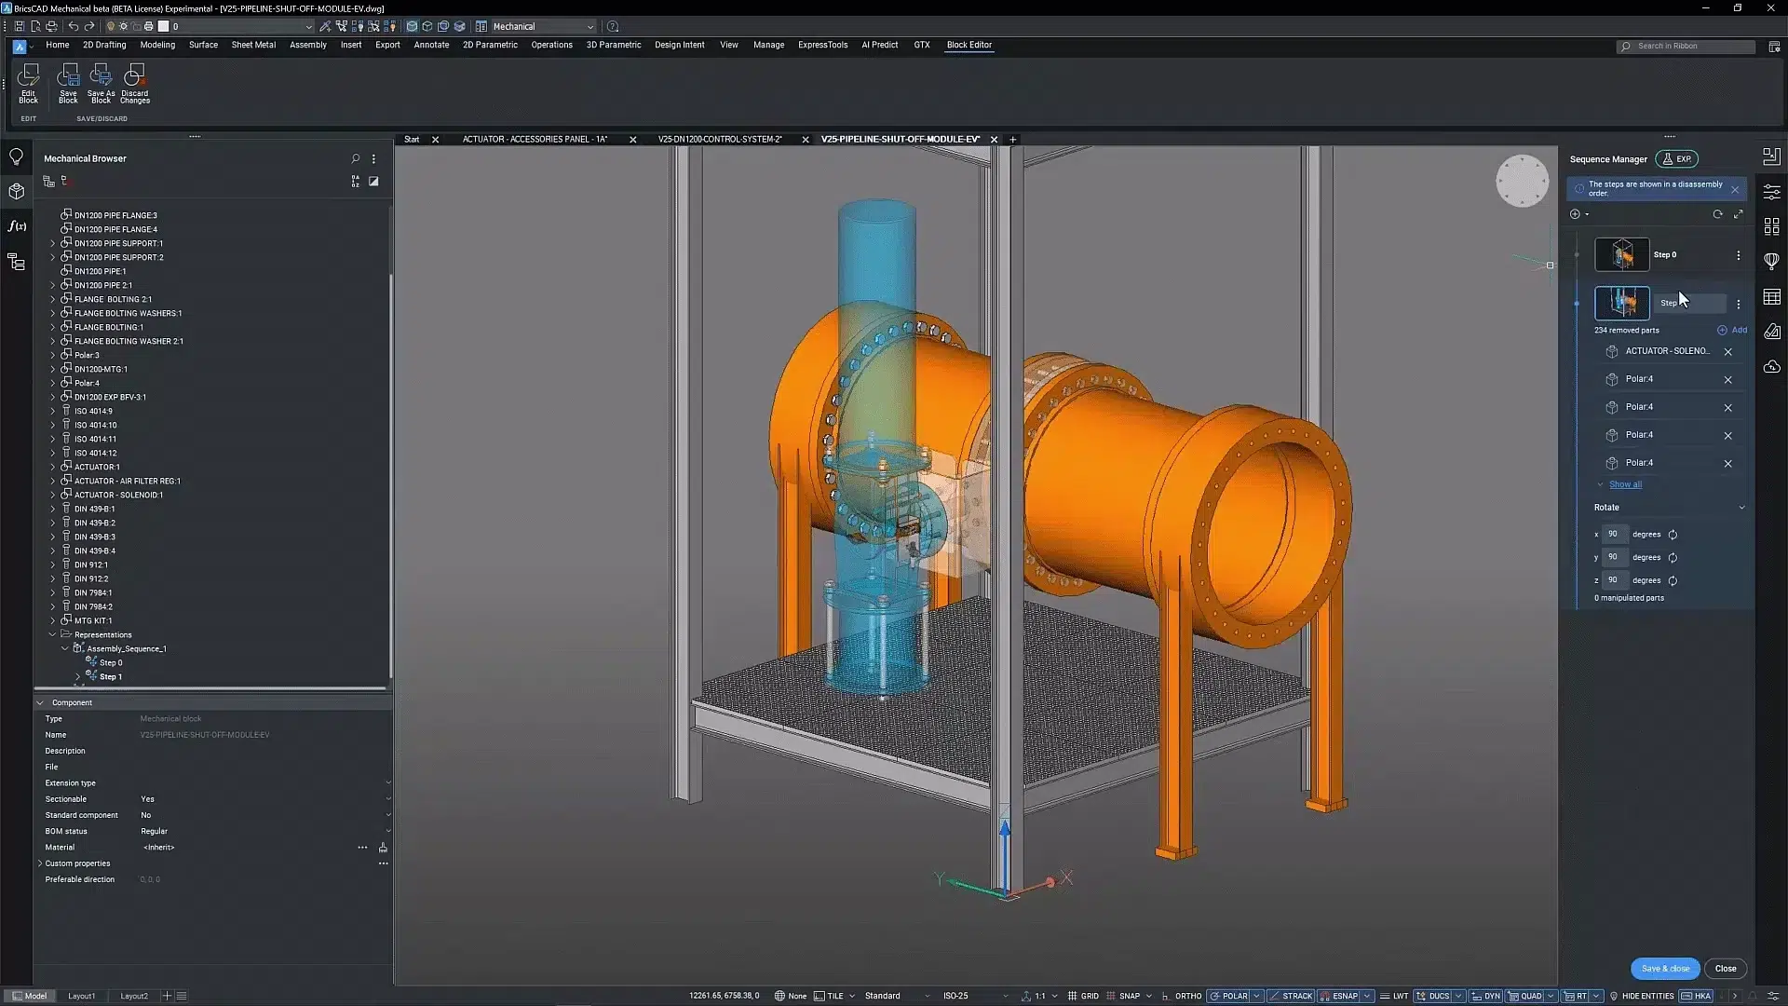Open Step 0 three-dot options menu

click(1738, 255)
